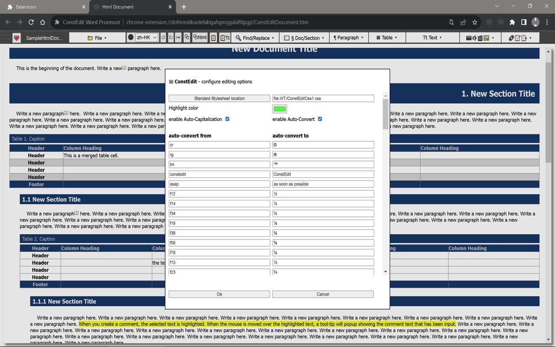Click the 'f12' auto-convert from field
The width and height of the screenshot is (555, 347).
point(219,194)
